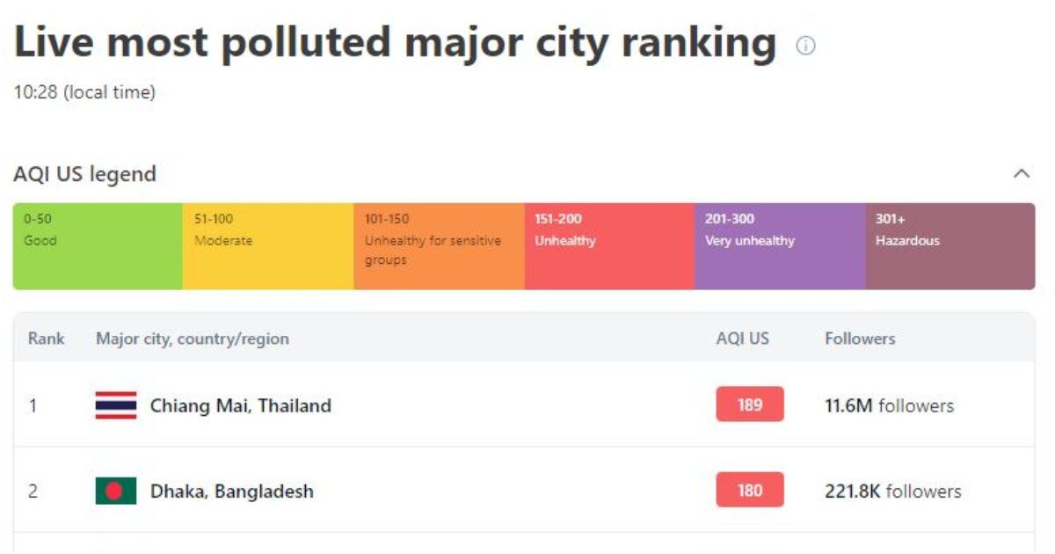This screenshot has height=554, width=1055.
Task: Click 221.8K followers text
Action: (x=893, y=491)
